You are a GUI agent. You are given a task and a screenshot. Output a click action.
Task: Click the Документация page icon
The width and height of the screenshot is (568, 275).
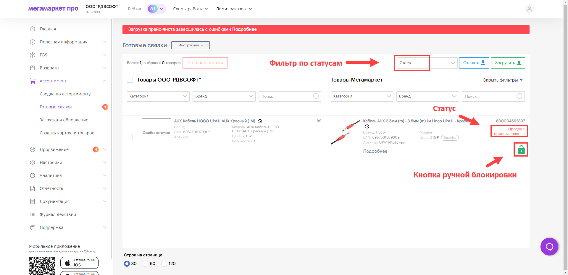coord(33,201)
